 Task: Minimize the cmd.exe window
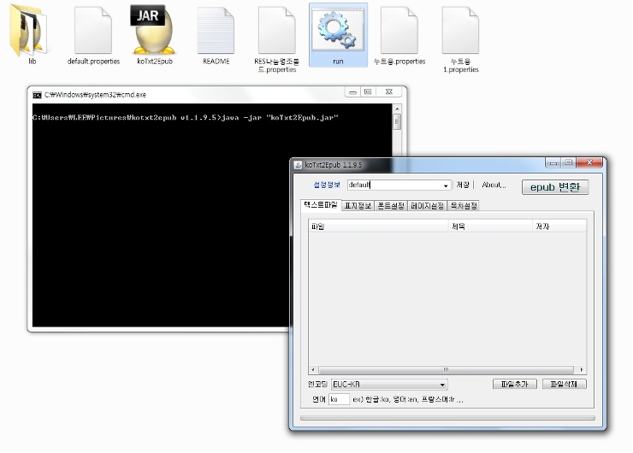pyautogui.click(x=352, y=92)
